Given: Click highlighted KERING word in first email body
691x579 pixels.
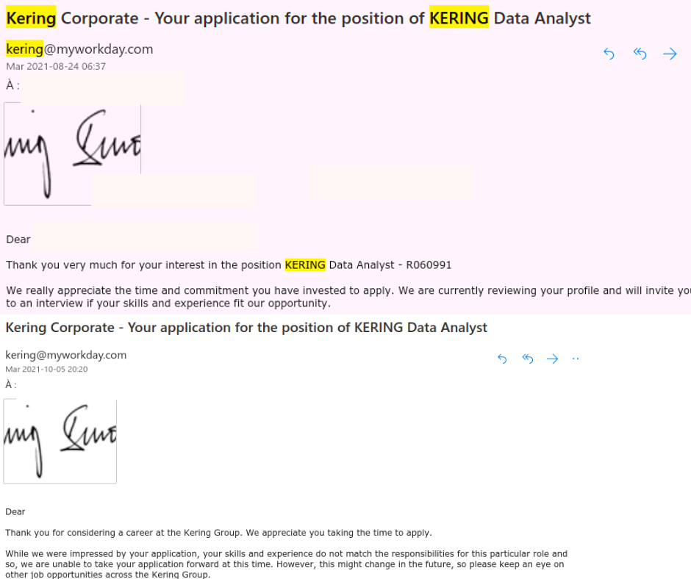Looking at the screenshot, I should point(305,265).
